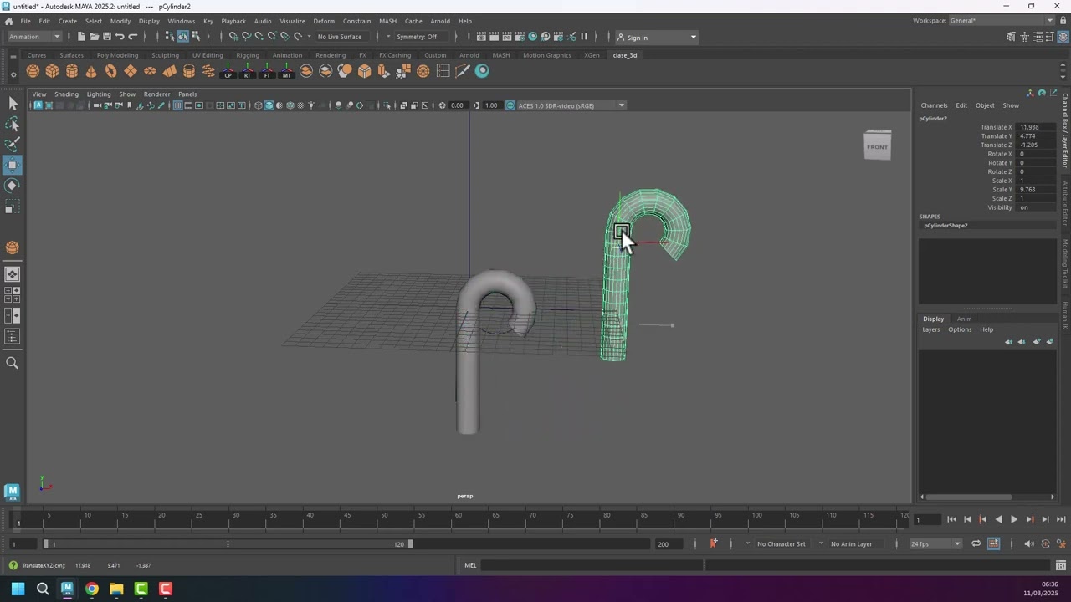The width and height of the screenshot is (1071, 602).
Task: Switch to the Anim layer tab
Action: tap(964, 319)
